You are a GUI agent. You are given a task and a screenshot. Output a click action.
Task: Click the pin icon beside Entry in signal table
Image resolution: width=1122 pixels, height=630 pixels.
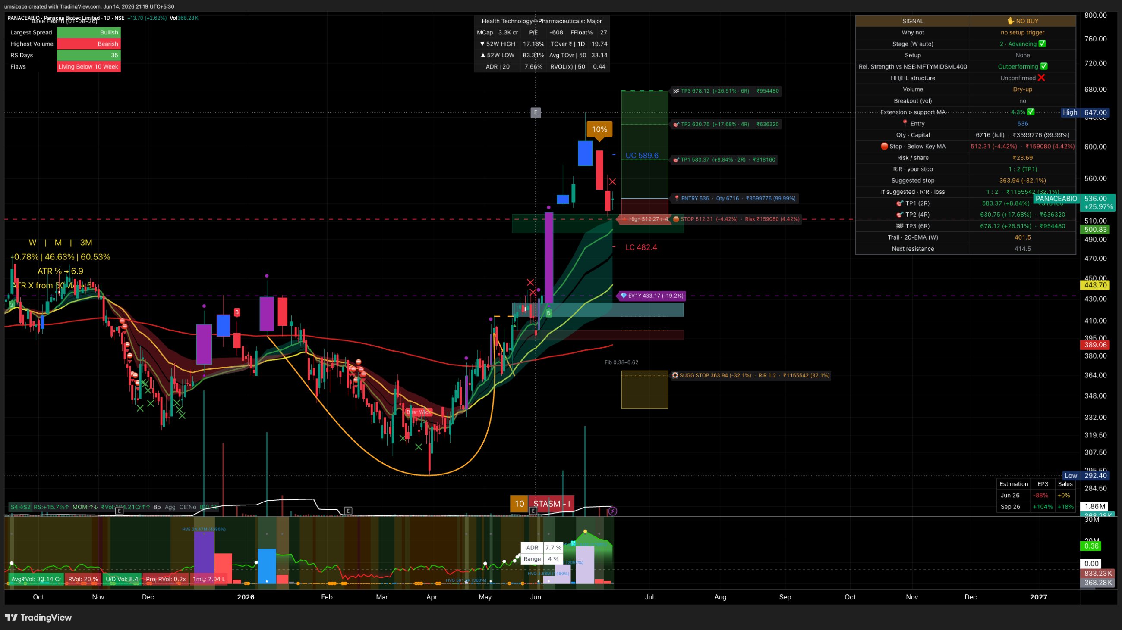pyautogui.click(x=905, y=124)
